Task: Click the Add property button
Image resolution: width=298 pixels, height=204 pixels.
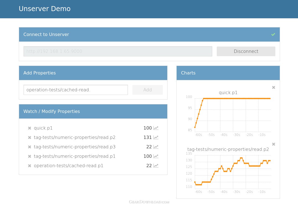Action: [148, 90]
